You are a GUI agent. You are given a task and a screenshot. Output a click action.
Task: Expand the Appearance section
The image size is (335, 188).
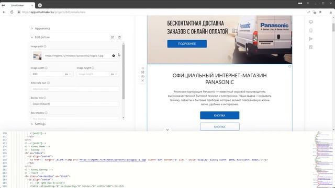pos(41,28)
